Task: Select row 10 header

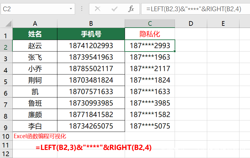Action: click(6, 136)
